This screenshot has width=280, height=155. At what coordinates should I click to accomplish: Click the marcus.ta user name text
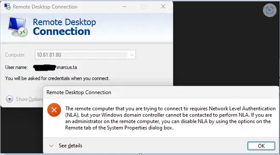pyautogui.click(x=67, y=67)
